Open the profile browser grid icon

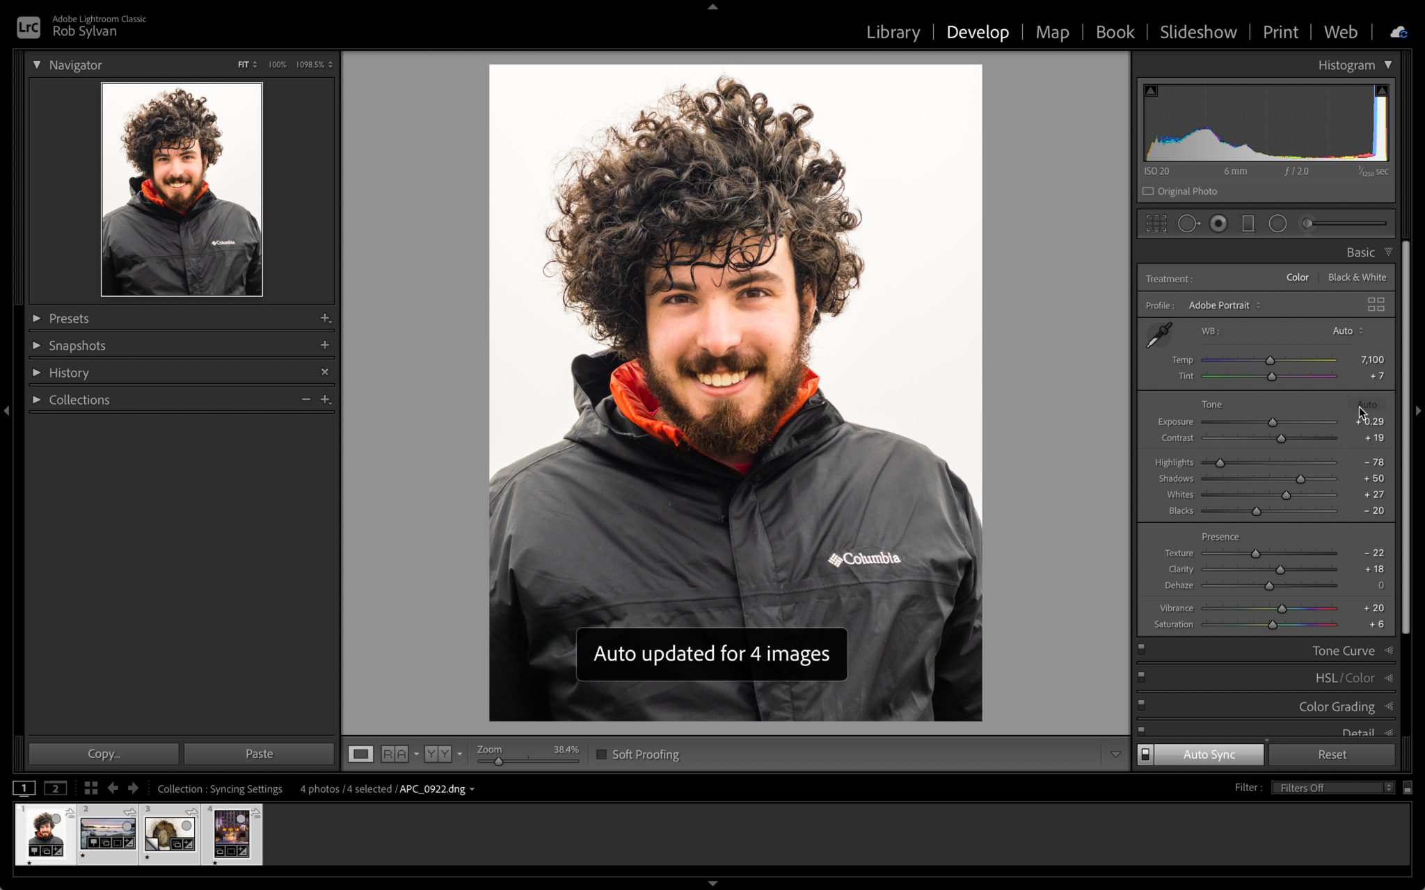click(x=1376, y=305)
